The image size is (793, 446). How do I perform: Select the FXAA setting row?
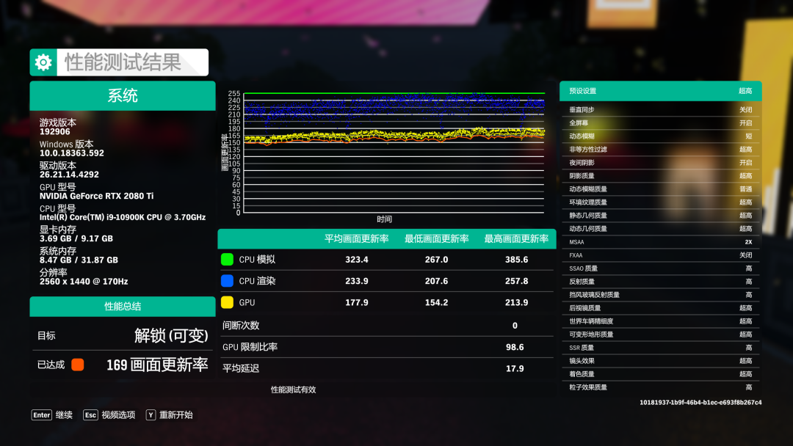661,255
